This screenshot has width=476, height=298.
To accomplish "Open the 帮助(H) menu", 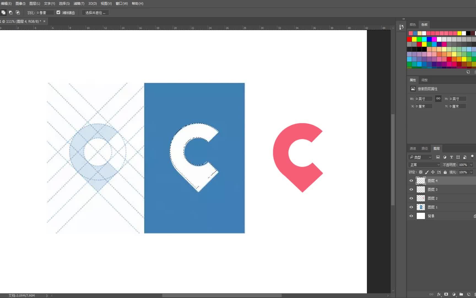I will click(x=137, y=4).
